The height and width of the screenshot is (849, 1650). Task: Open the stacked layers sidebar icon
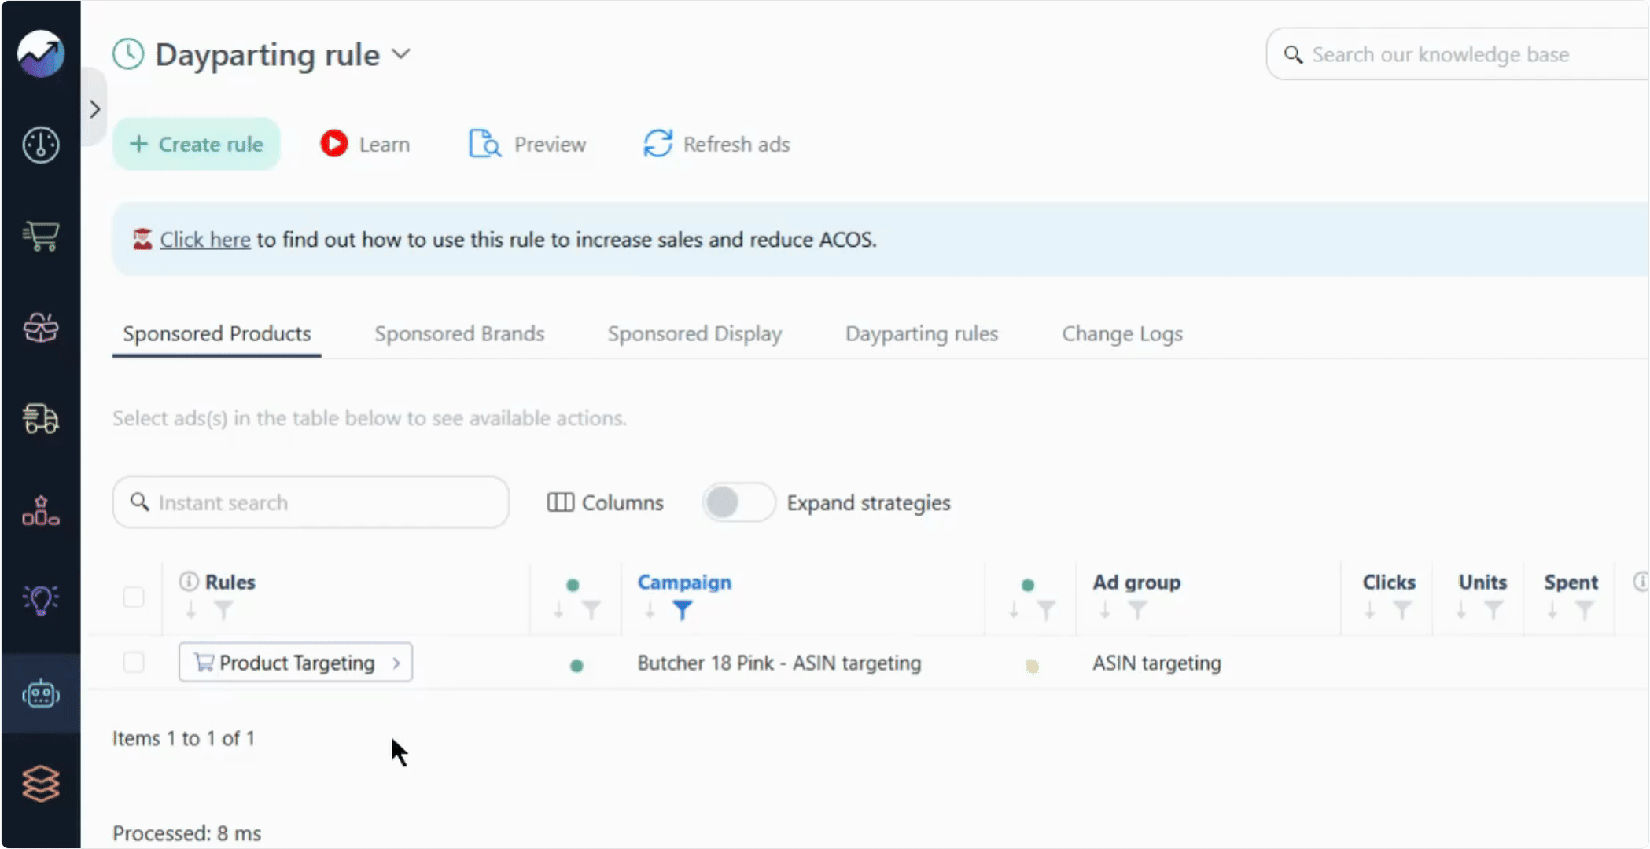pos(41,784)
